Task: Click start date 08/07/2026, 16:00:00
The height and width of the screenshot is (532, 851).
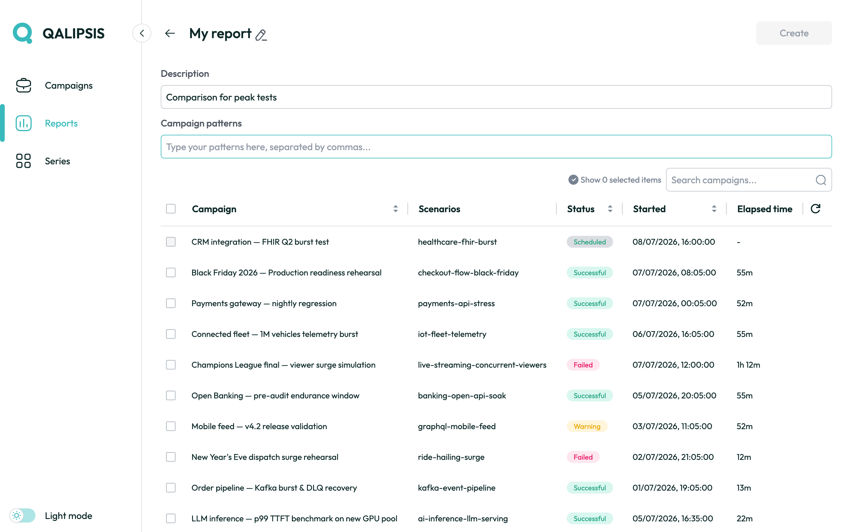Action: coord(673,242)
